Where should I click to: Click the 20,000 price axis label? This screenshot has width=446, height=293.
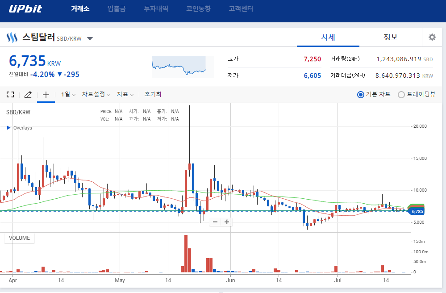click(x=420, y=126)
